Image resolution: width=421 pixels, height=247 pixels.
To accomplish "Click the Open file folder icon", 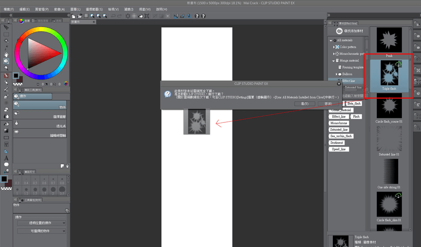I will (80, 16).
